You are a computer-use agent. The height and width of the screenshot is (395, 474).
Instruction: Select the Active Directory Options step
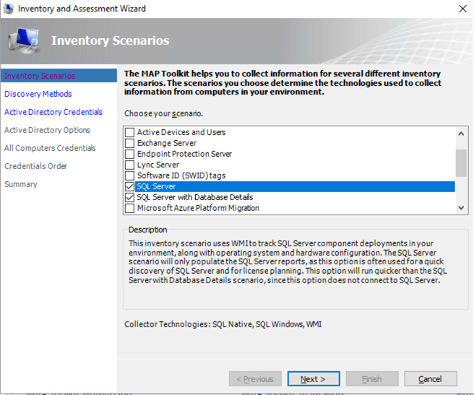47,130
